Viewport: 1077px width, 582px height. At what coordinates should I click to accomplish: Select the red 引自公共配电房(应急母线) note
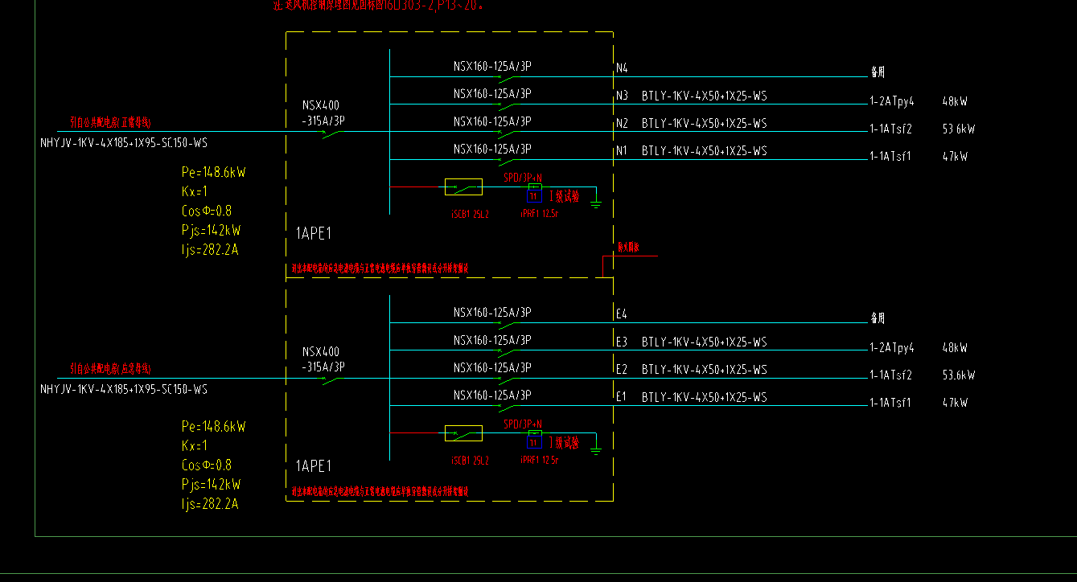coord(110,369)
